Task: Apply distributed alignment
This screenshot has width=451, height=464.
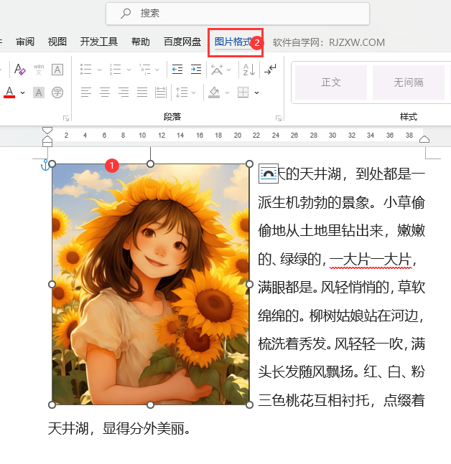Action: click(x=161, y=93)
